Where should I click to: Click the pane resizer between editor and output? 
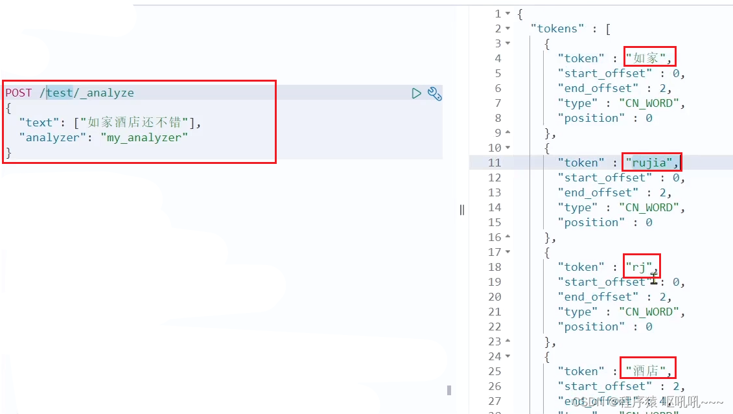point(461,209)
